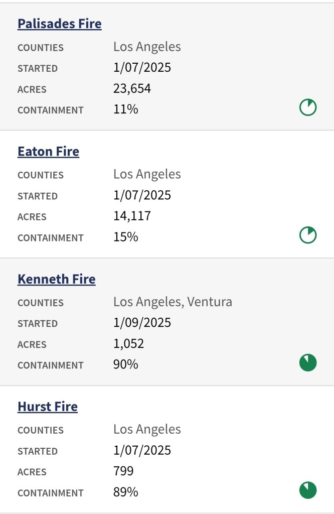Click the Palisades Fire 23,654 acres value
Screen dimensions: 334x514
pyautogui.click(x=132, y=89)
